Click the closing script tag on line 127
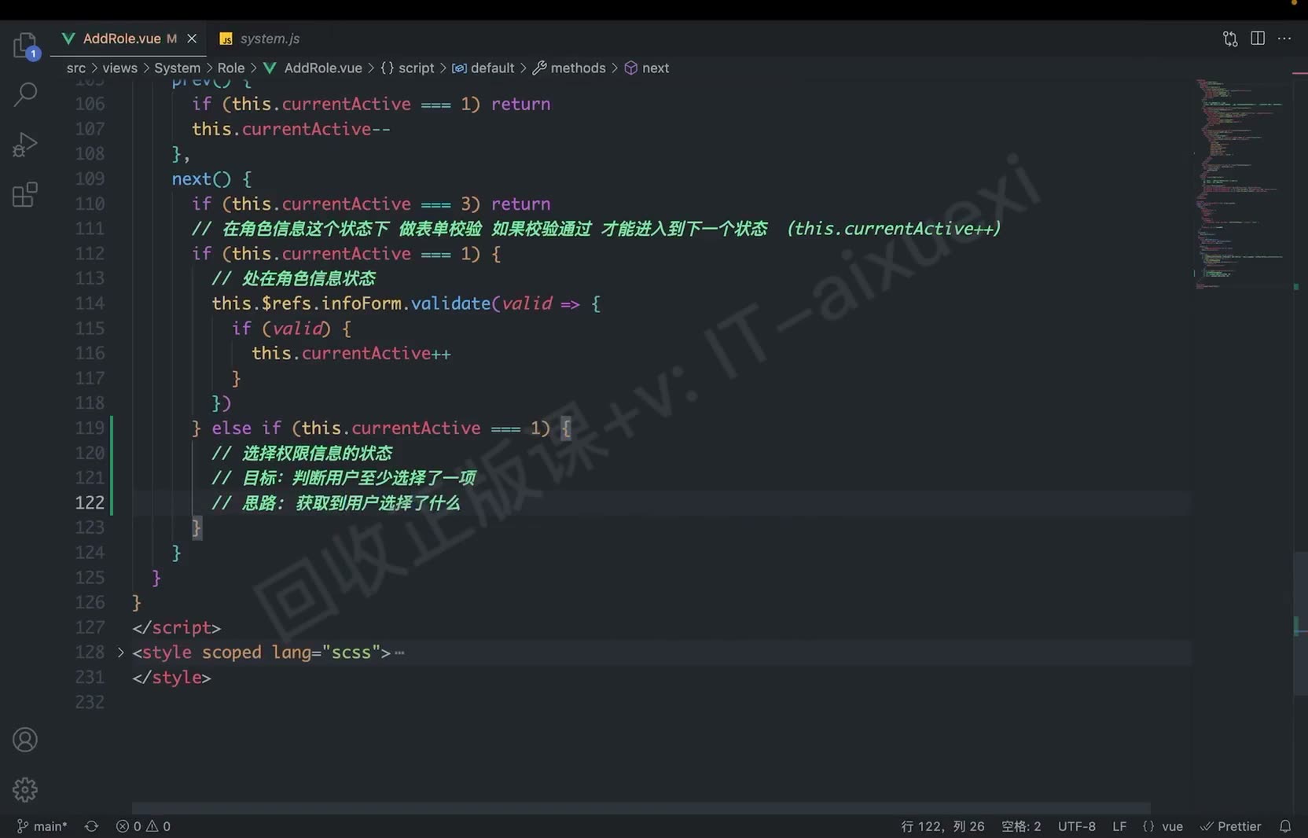The image size is (1308, 838). coord(177,627)
